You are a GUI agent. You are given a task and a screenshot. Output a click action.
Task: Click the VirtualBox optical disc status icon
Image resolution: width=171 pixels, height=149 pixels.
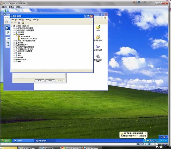141,144
